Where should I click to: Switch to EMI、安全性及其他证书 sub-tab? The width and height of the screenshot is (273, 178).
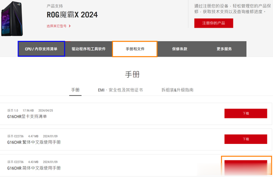[x=120, y=90]
